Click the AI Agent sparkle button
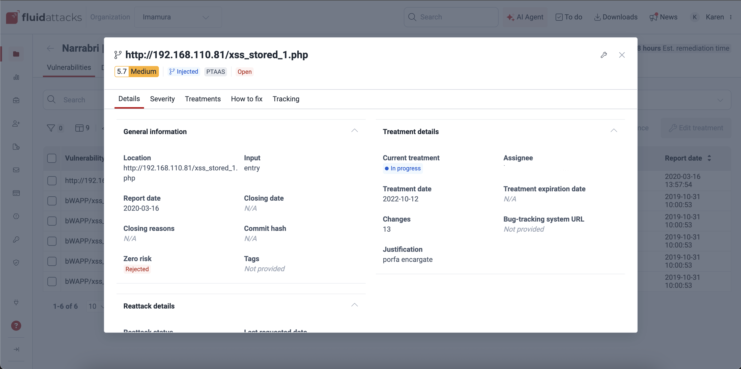741x369 pixels. pos(525,17)
